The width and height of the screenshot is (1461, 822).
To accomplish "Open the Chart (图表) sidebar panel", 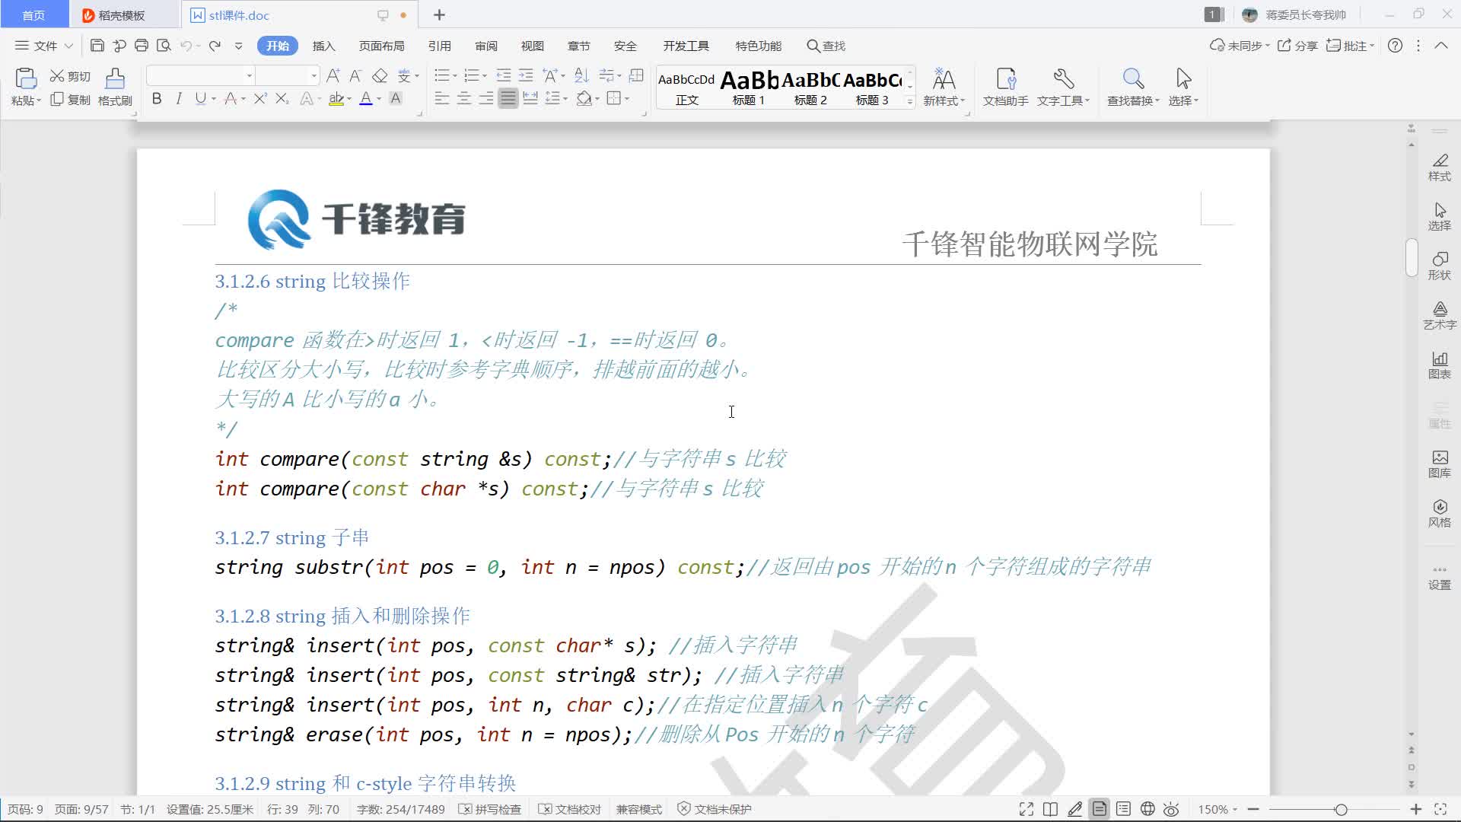I will (1439, 365).
